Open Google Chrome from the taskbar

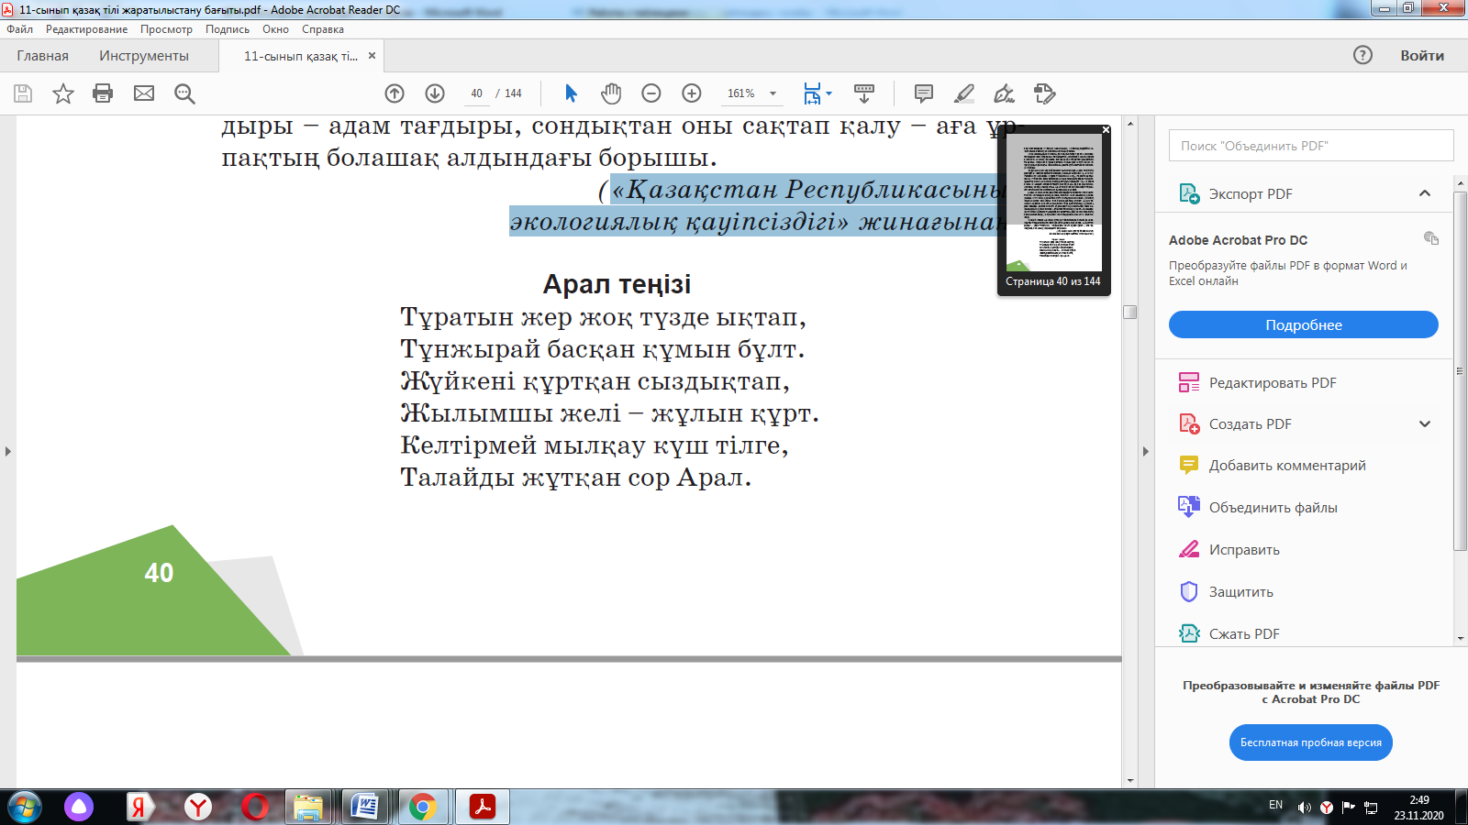(422, 807)
